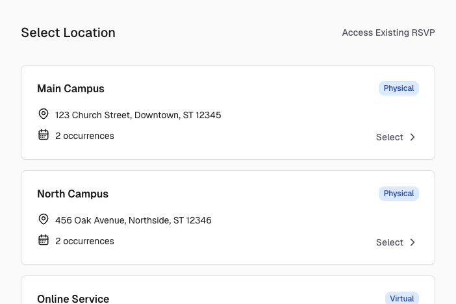Click North Campus 2 occurrences text
Screen dimensions: 456x304
coord(84,241)
